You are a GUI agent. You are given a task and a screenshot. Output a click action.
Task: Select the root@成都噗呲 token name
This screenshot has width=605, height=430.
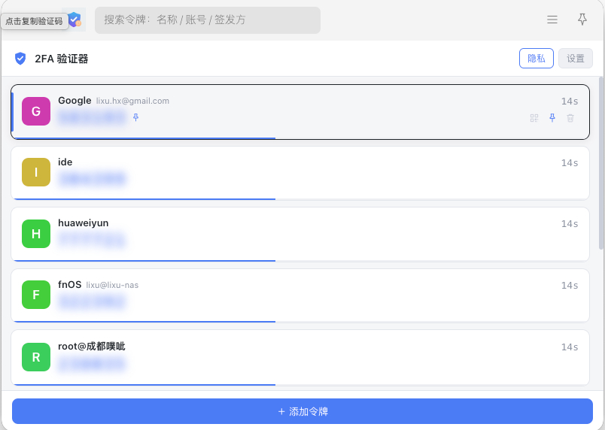pos(92,346)
